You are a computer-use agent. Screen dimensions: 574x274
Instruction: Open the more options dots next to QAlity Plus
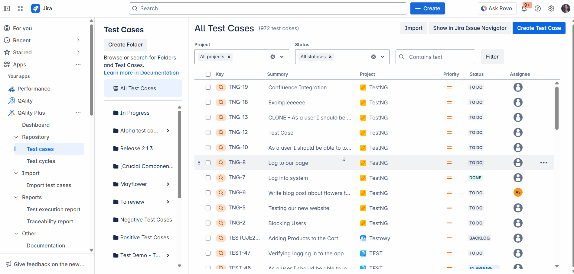pos(78,113)
